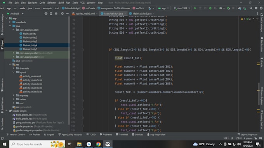Viewport: 264px width, 148px height.
Task: Open the Terminal tool window
Action: (x=122, y=134)
